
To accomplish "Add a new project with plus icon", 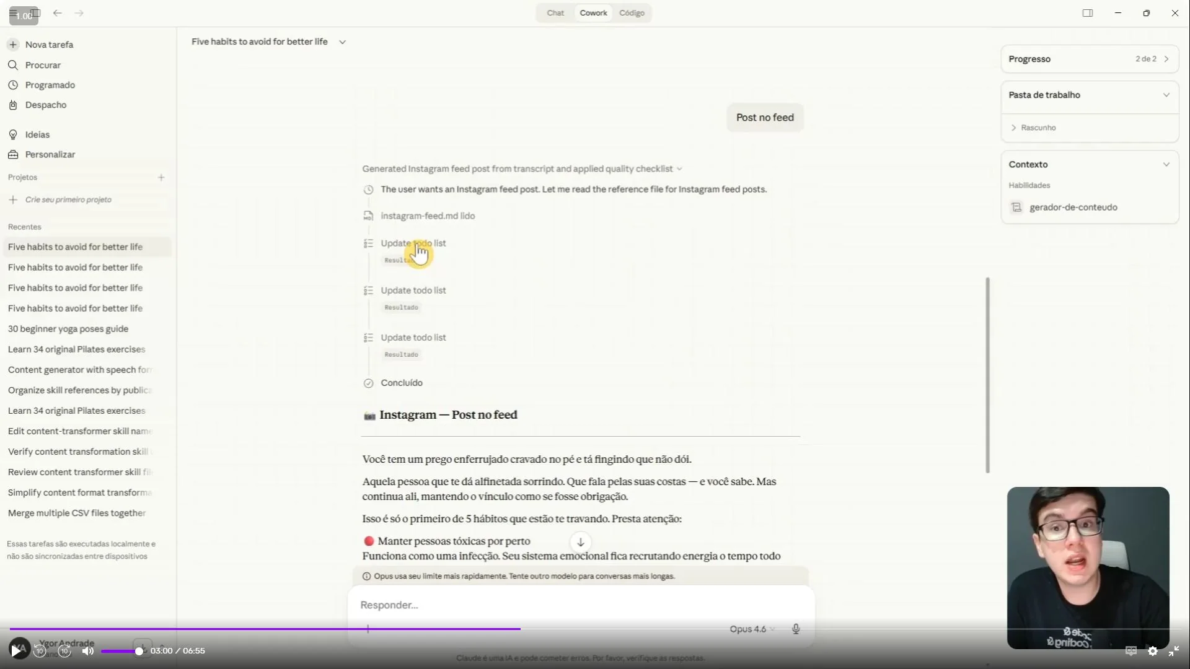I will [161, 177].
